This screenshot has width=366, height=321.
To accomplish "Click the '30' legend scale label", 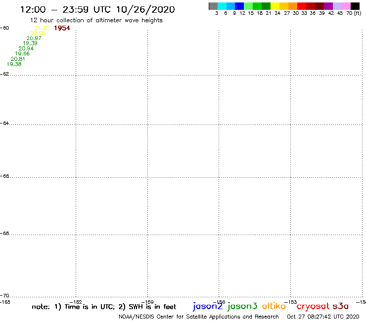I will pyautogui.click(x=296, y=13).
